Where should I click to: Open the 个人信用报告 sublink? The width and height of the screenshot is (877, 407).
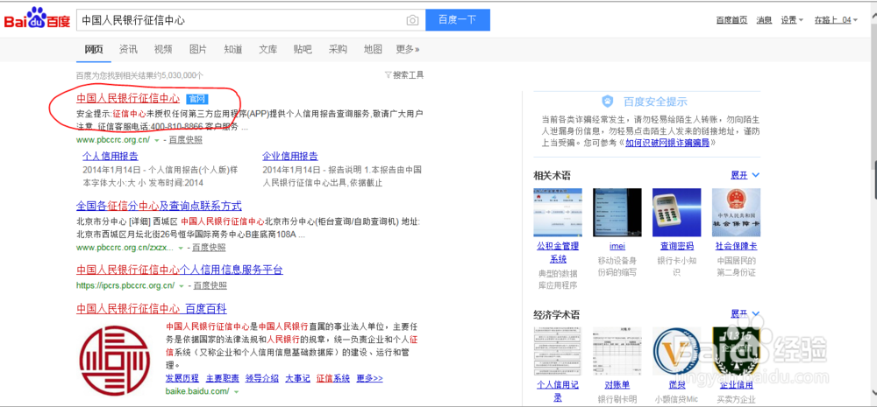point(111,156)
